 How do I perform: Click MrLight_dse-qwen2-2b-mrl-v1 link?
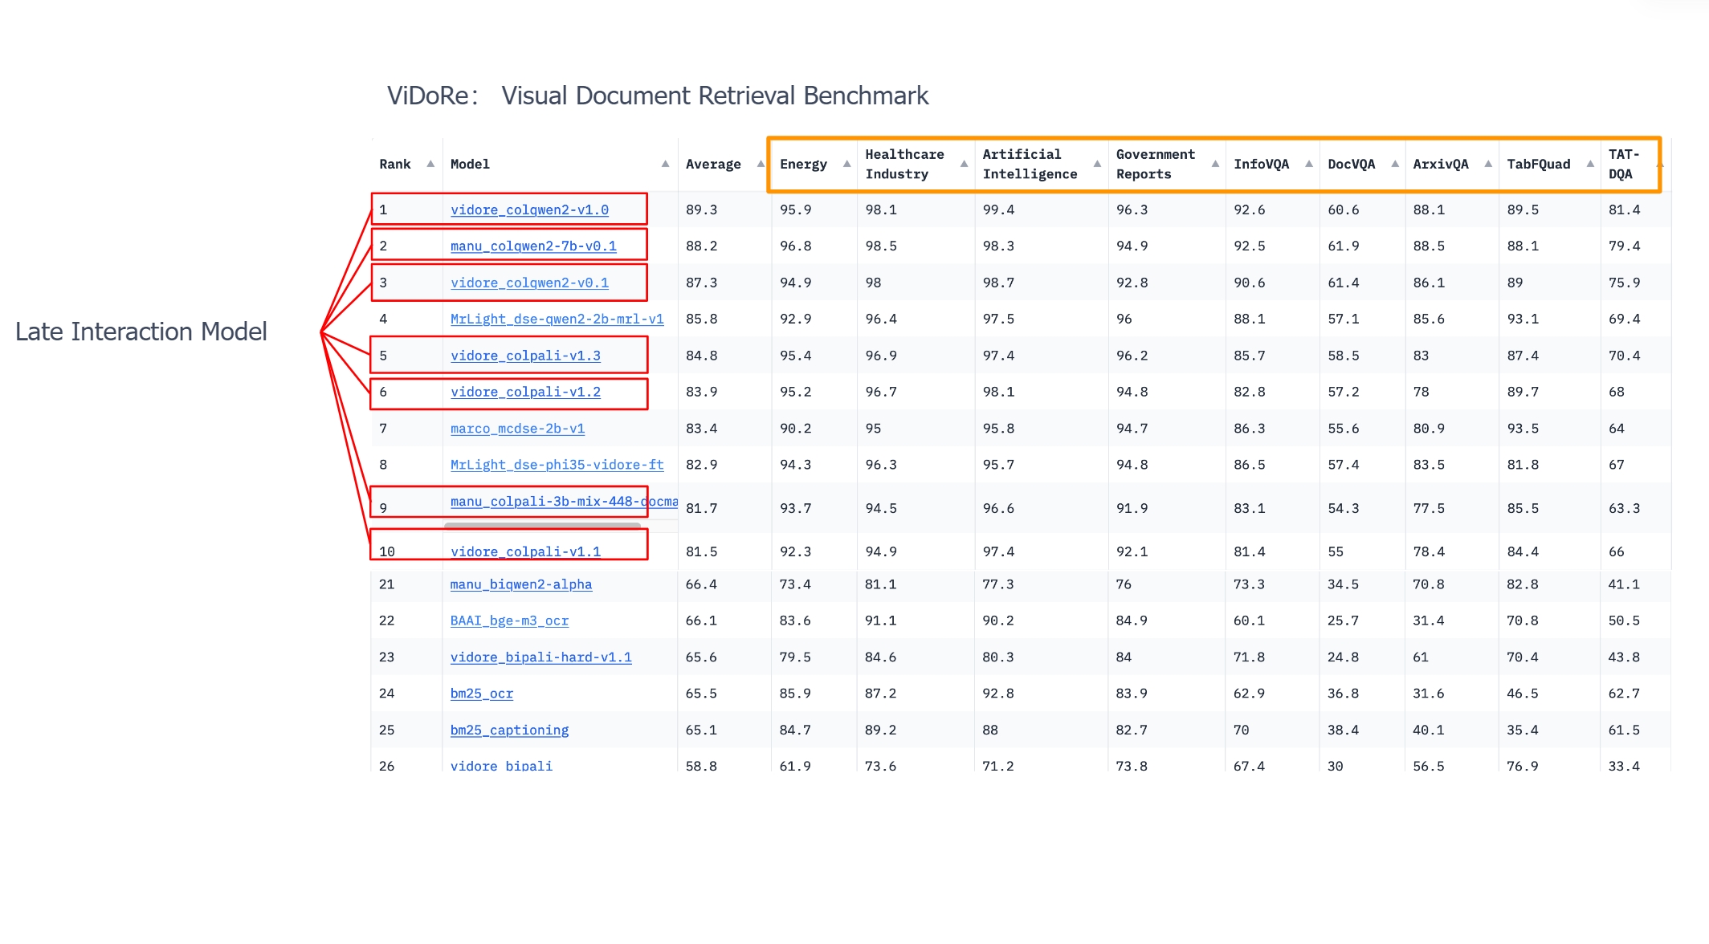click(557, 319)
